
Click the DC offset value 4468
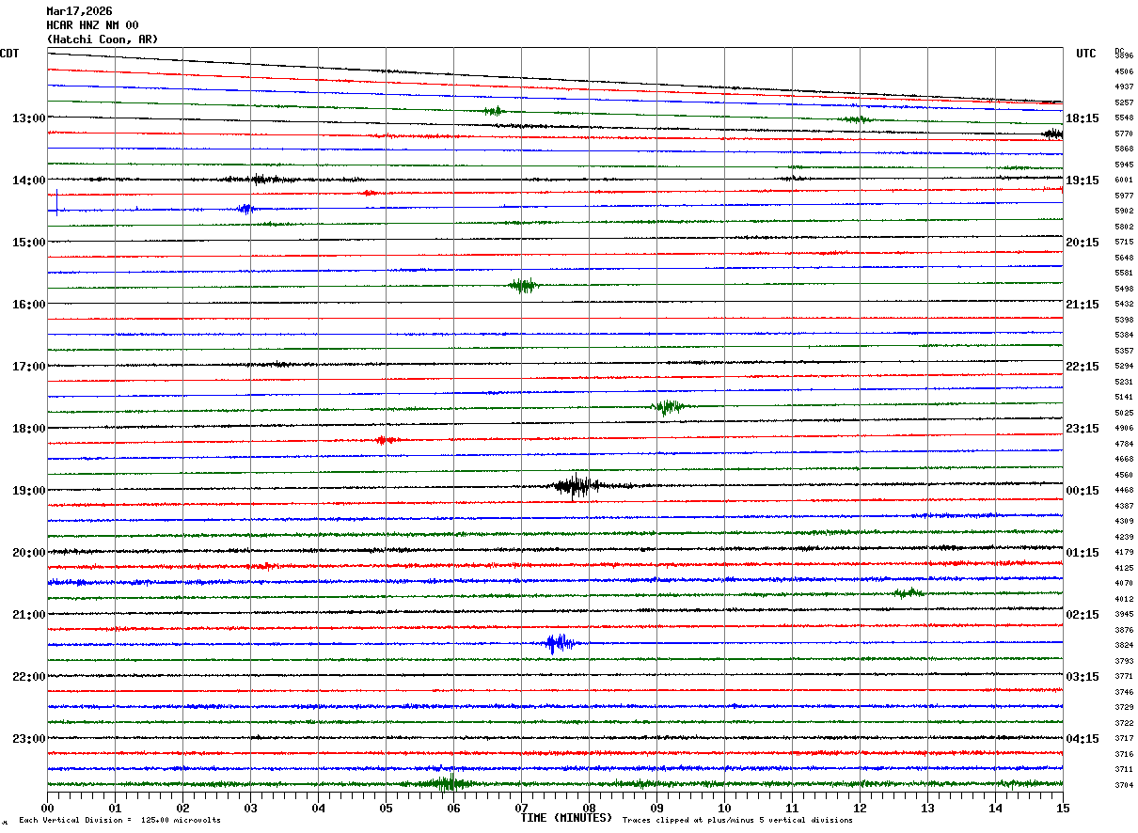tap(1124, 490)
